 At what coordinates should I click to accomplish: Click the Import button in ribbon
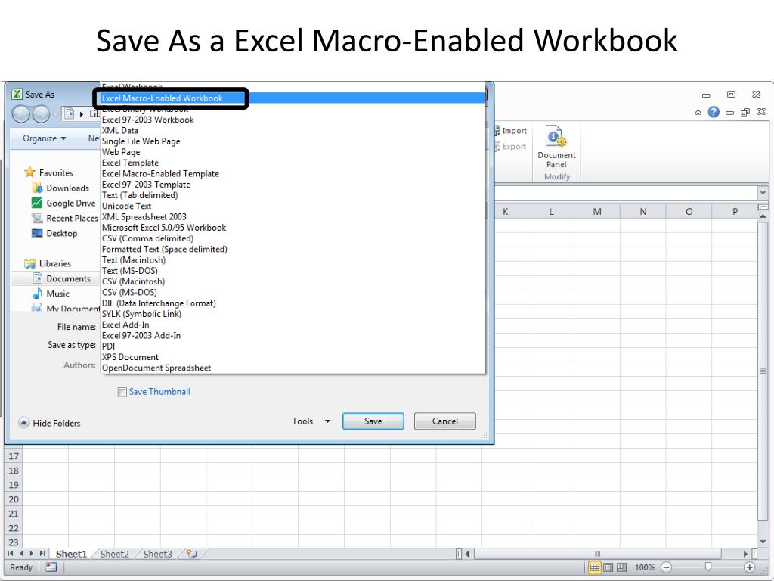click(511, 131)
